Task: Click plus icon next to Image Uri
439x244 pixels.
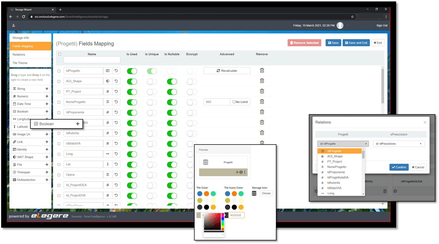Action: pos(47,134)
